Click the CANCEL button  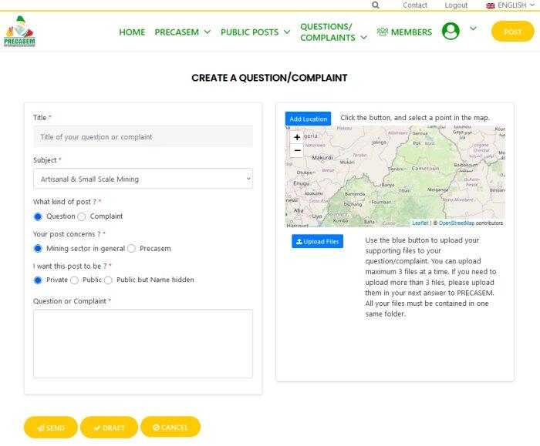tap(170, 427)
